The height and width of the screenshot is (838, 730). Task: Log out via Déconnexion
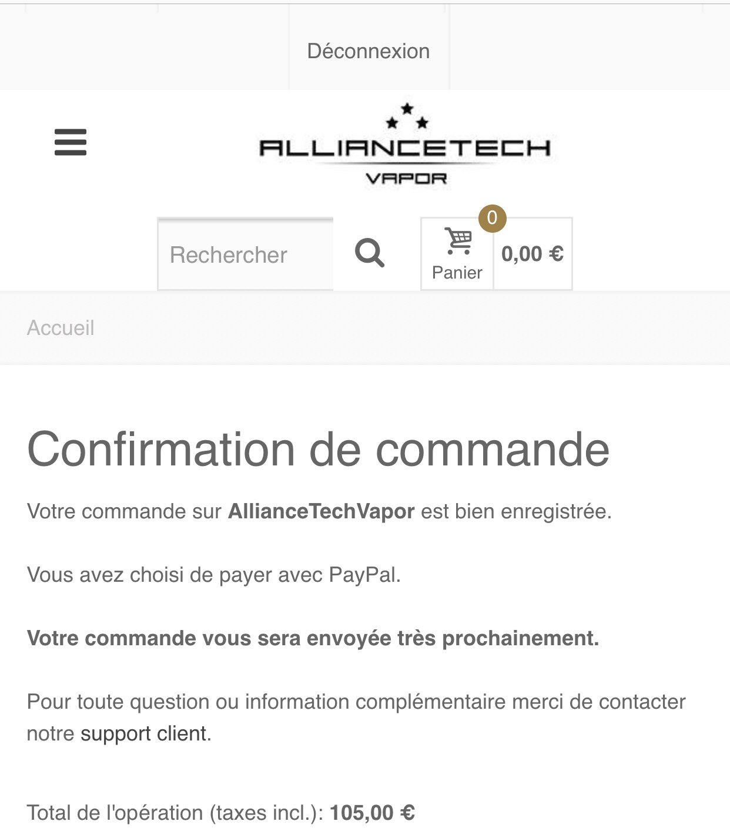[369, 51]
